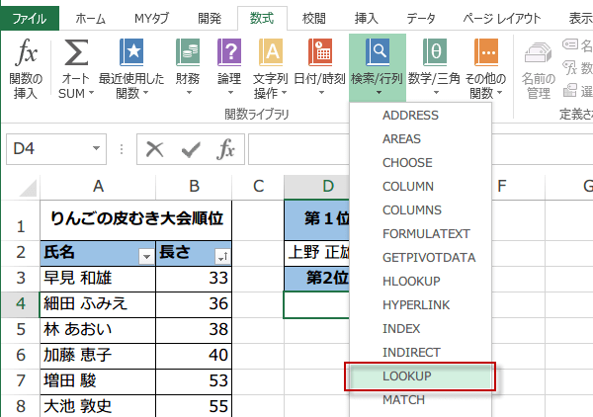Choose AREAS from the function list
This screenshot has height=417, width=593.
pyautogui.click(x=421, y=138)
